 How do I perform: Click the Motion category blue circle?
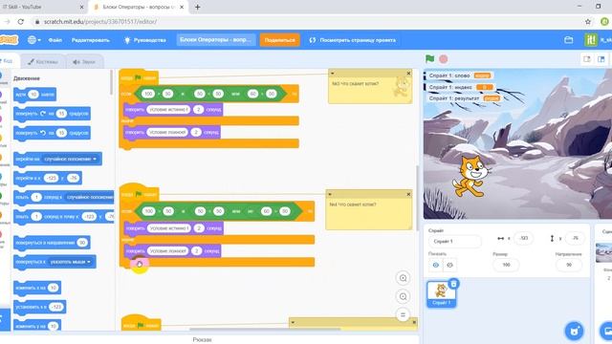click(x=1, y=75)
